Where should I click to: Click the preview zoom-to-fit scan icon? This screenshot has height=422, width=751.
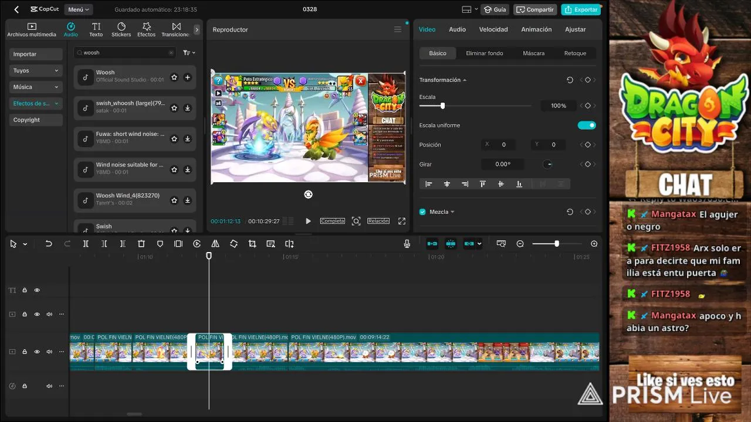coord(356,221)
